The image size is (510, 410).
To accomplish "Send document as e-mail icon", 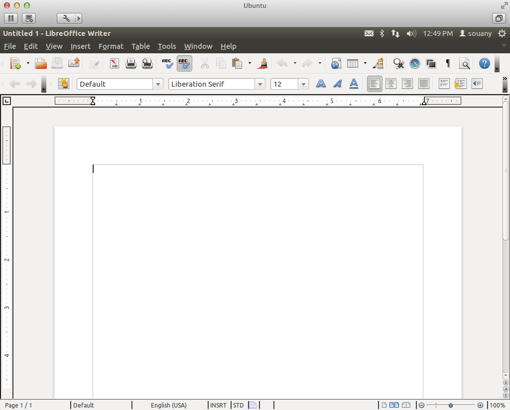I will pyautogui.click(x=74, y=62).
